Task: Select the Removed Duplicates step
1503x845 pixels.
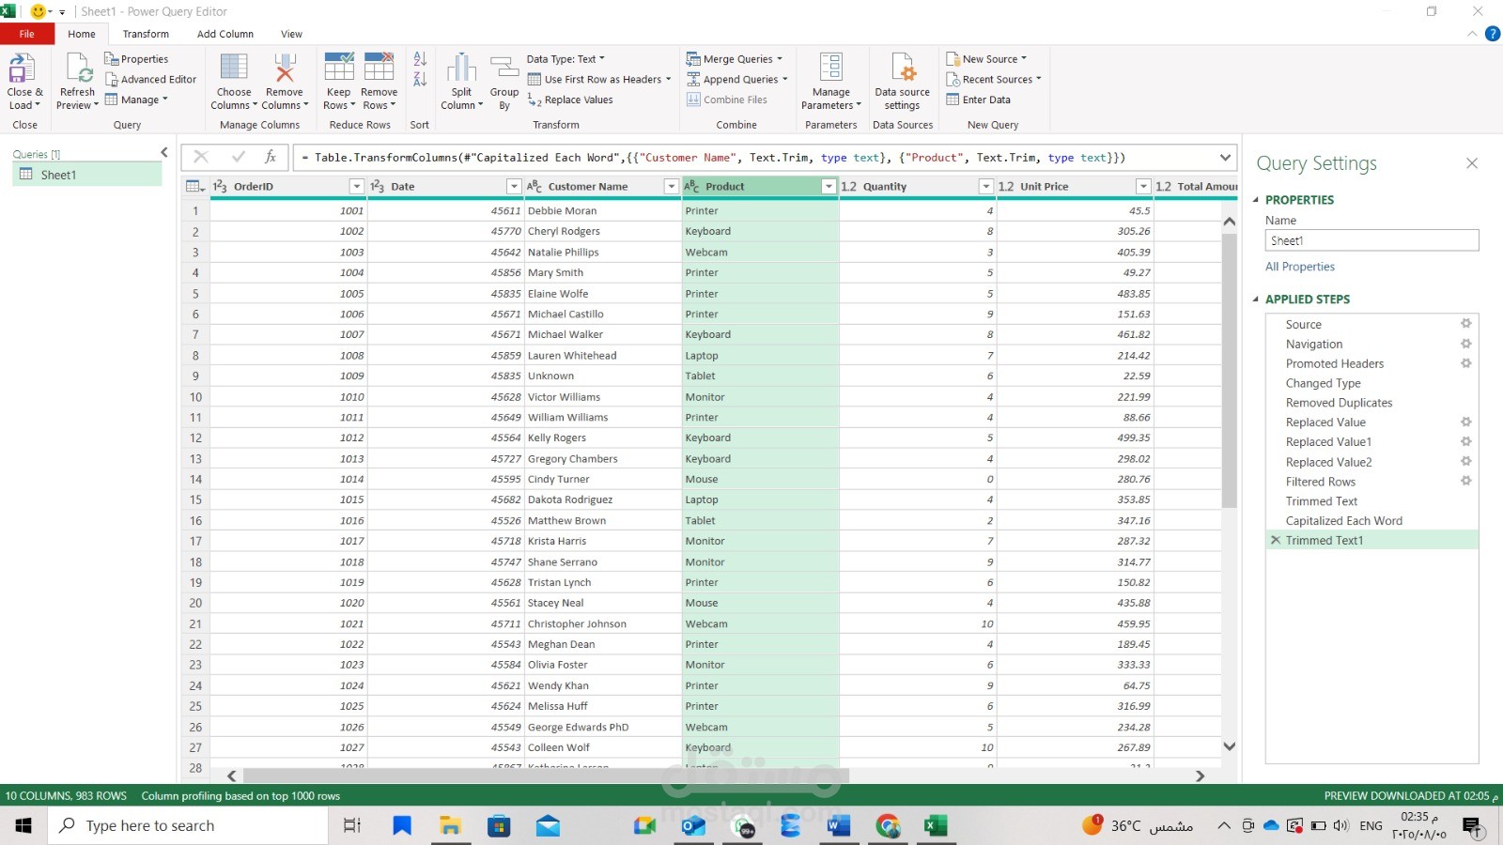Action: click(1339, 403)
